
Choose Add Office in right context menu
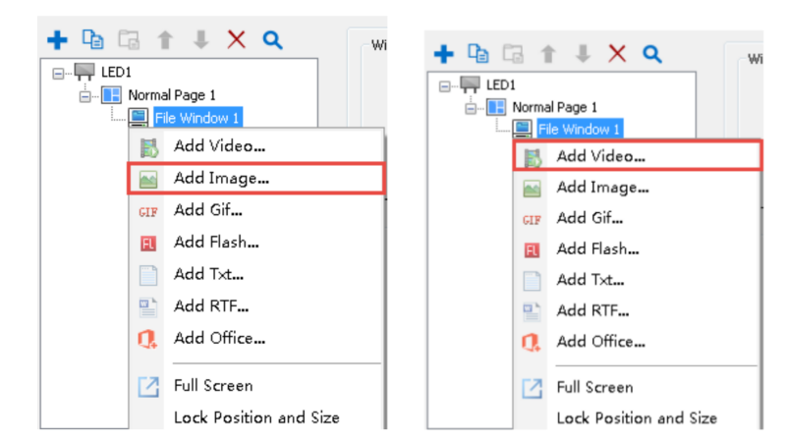coord(637,342)
